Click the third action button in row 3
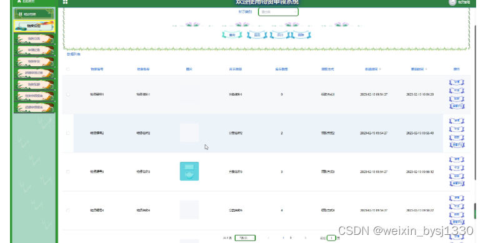The width and height of the screenshot is (483, 243). (457, 176)
